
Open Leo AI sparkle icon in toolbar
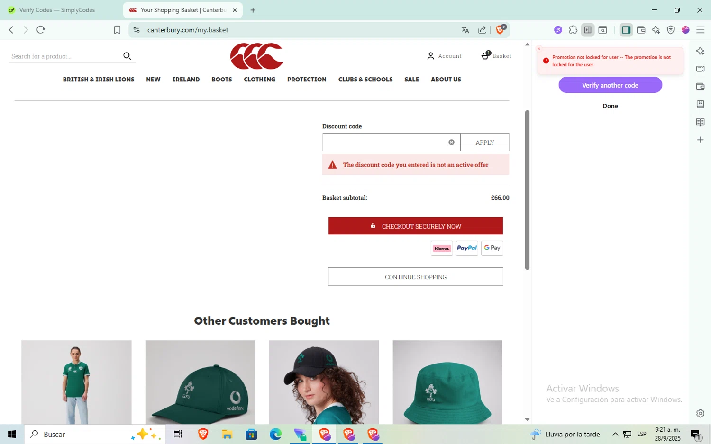point(656,30)
